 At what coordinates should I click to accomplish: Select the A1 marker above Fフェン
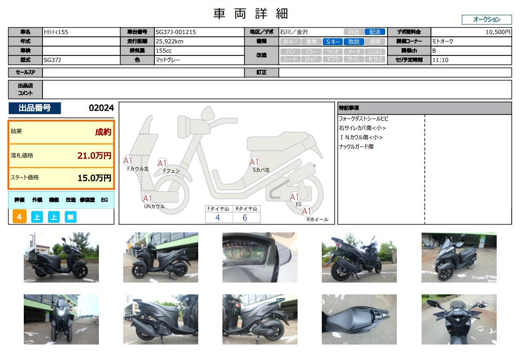[162, 164]
